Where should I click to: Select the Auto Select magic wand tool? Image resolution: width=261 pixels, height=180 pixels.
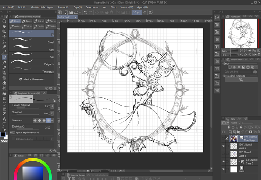[x=4, y=47]
